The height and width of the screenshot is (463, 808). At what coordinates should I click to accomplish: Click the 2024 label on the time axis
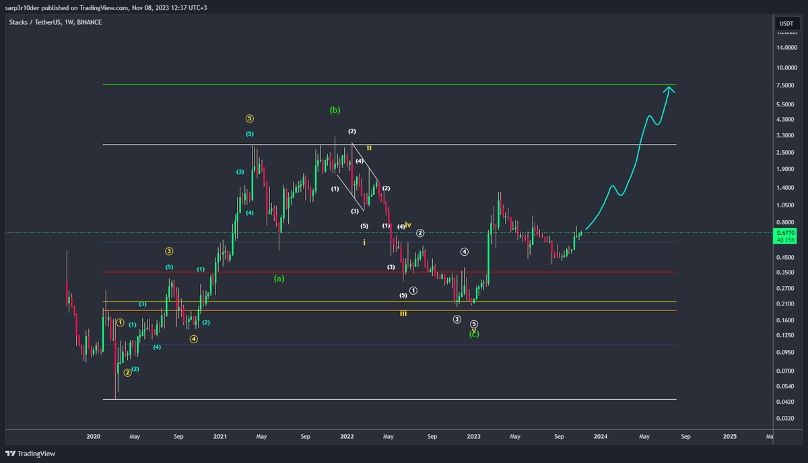pos(600,436)
